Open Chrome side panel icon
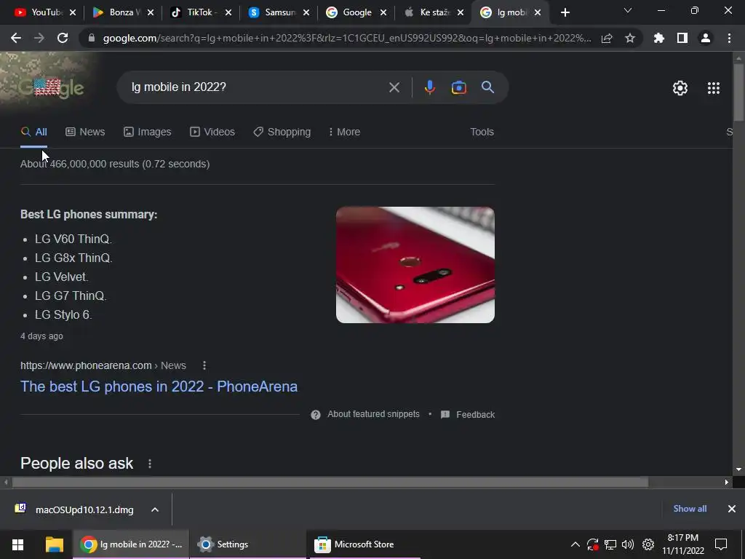The width and height of the screenshot is (745, 559). tap(682, 38)
